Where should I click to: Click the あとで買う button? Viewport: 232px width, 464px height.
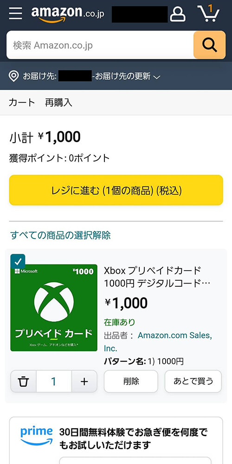point(193,381)
